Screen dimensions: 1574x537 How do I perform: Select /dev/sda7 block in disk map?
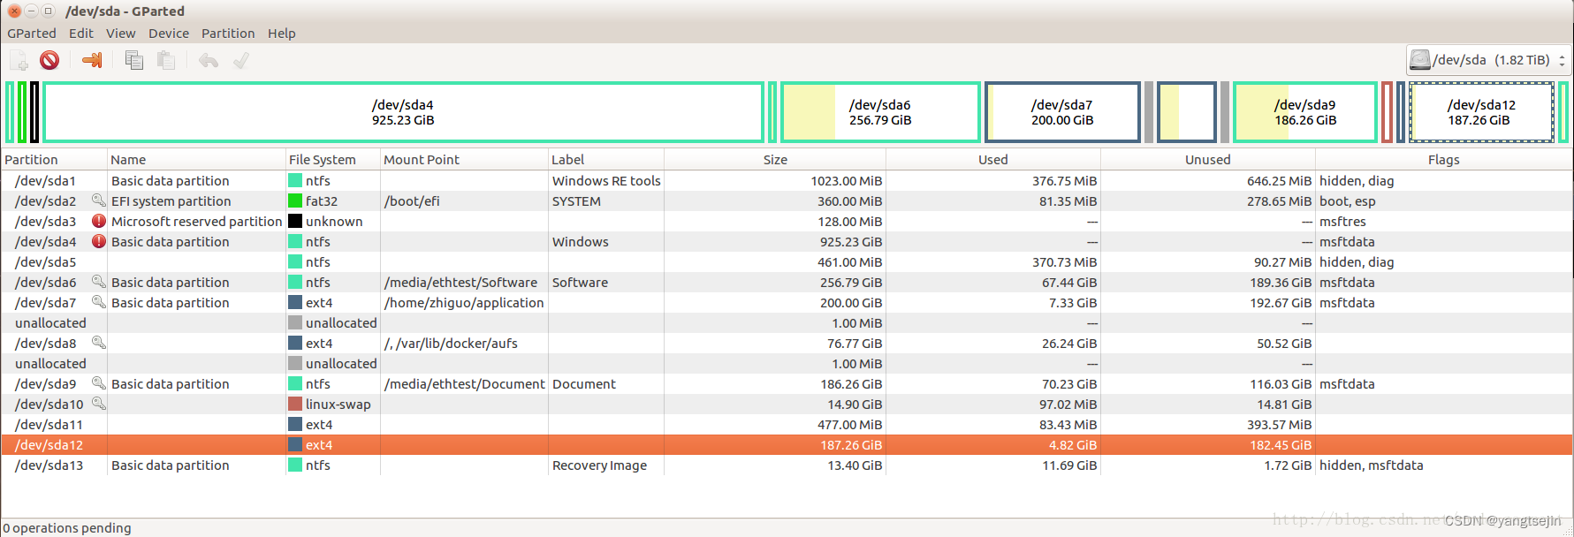(1062, 112)
